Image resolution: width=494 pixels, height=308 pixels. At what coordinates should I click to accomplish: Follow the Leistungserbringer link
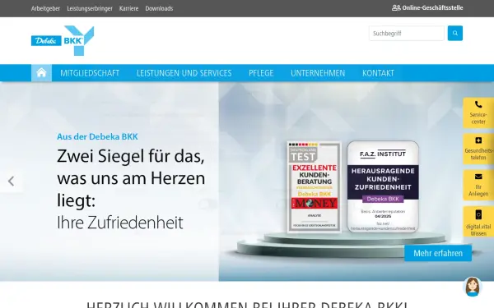[90, 8]
